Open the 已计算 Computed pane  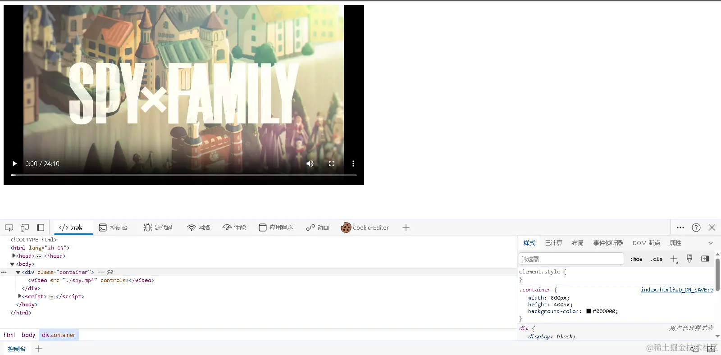click(x=554, y=243)
